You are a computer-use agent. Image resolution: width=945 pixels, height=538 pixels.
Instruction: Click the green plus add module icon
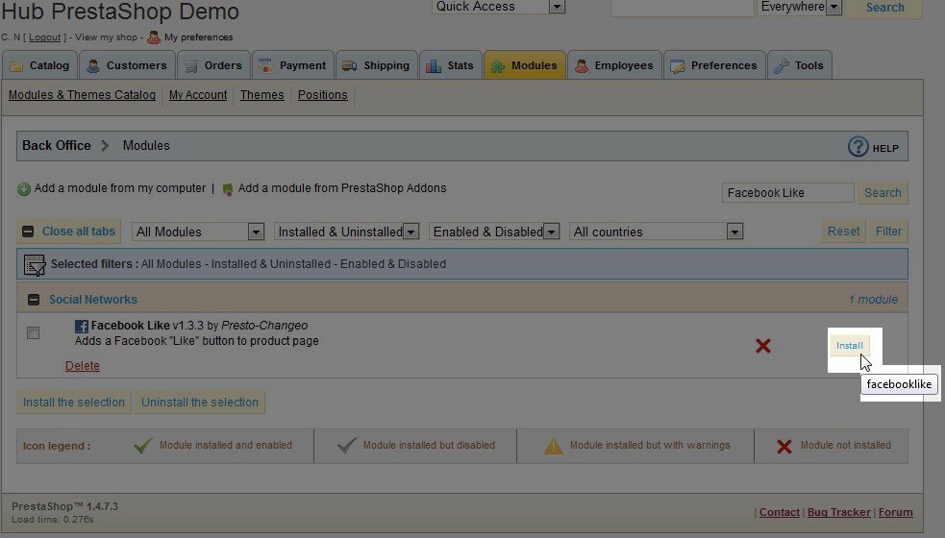24,189
